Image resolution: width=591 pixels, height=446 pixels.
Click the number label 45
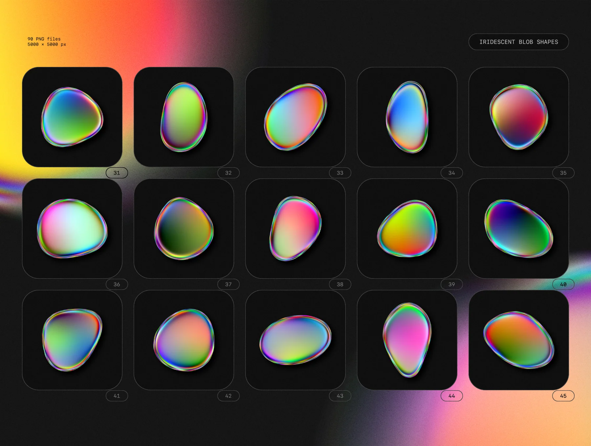563,396
